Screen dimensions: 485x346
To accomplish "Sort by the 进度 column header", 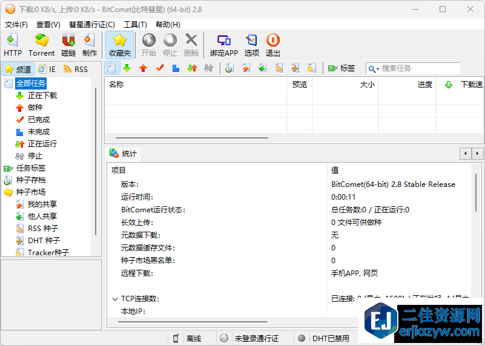I will [407, 84].
